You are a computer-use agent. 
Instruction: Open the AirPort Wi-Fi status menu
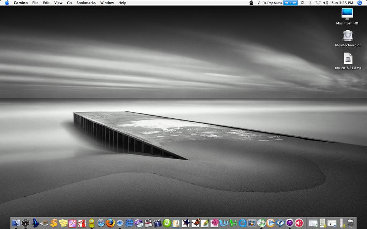pos(318,3)
